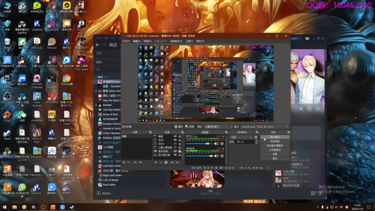Hide the 显示器采集 source with eye icon
The width and height of the screenshot is (375, 211).
click(175, 155)
